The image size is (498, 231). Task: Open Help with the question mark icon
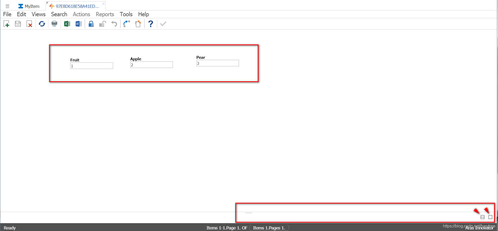(x=151, y=24)
